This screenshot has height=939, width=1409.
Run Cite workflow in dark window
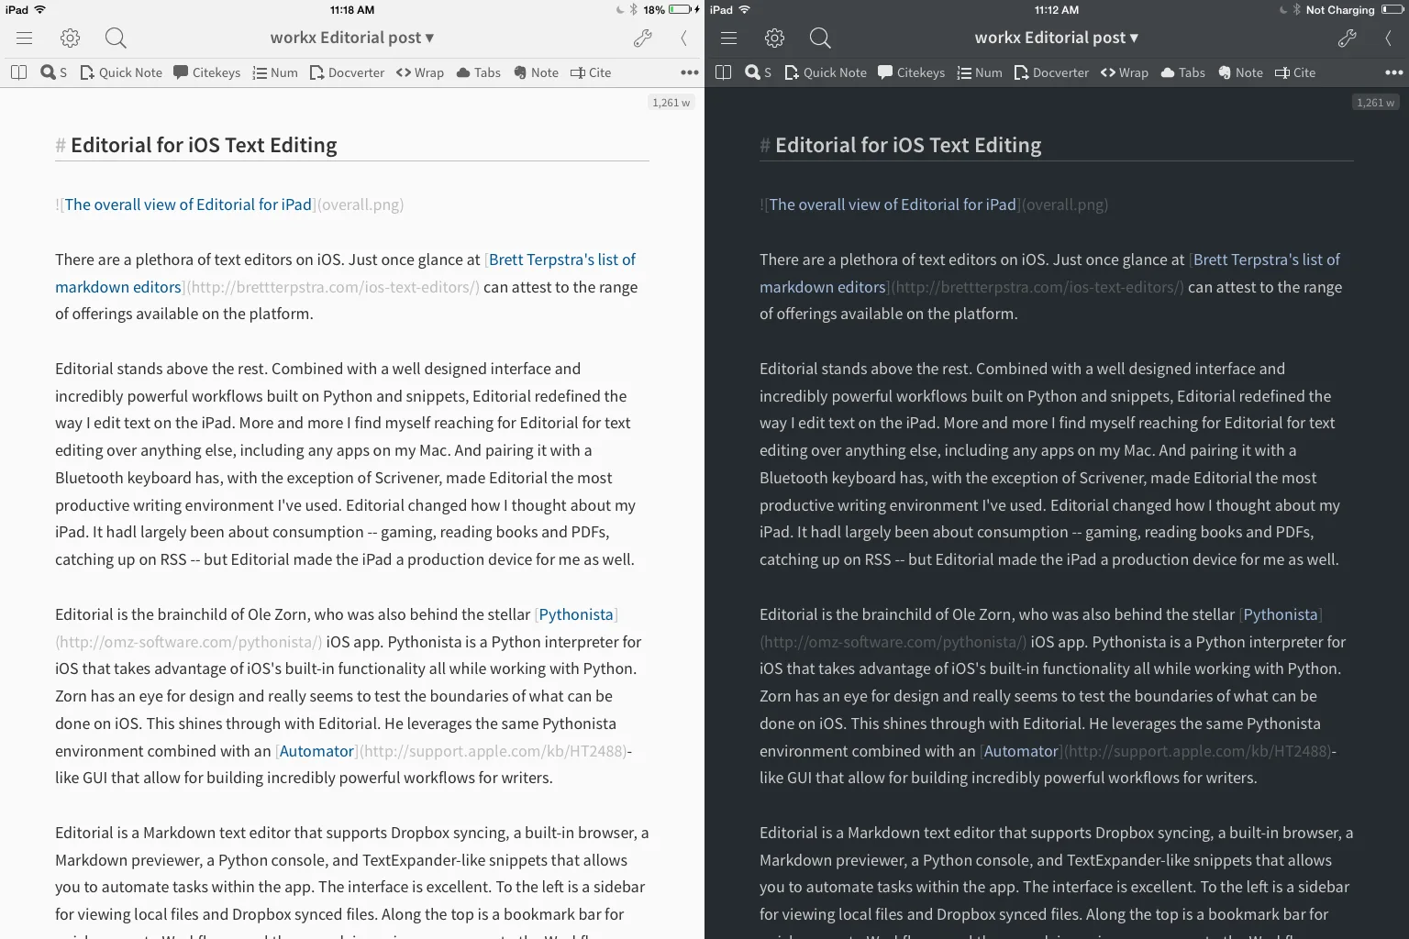[1295, 72]
